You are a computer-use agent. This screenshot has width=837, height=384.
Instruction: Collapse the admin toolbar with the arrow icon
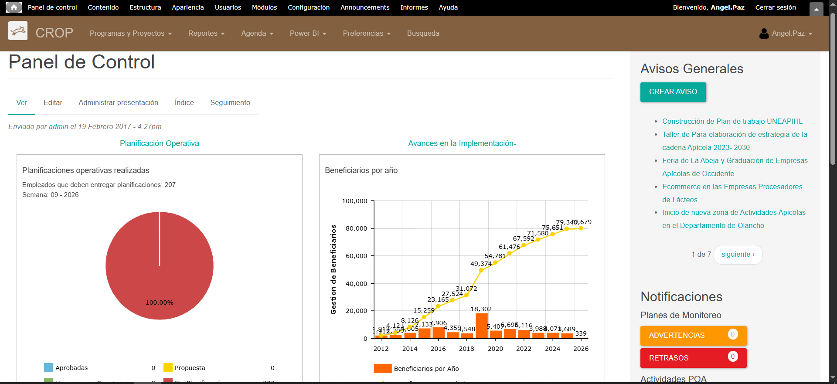click(816, 8)
